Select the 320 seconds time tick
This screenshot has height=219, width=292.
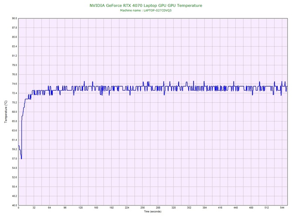click(173, 208)
